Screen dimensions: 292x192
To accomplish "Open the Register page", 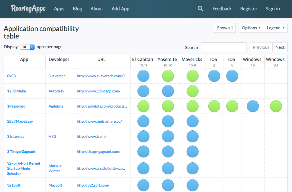I will [x=249, y=9].
